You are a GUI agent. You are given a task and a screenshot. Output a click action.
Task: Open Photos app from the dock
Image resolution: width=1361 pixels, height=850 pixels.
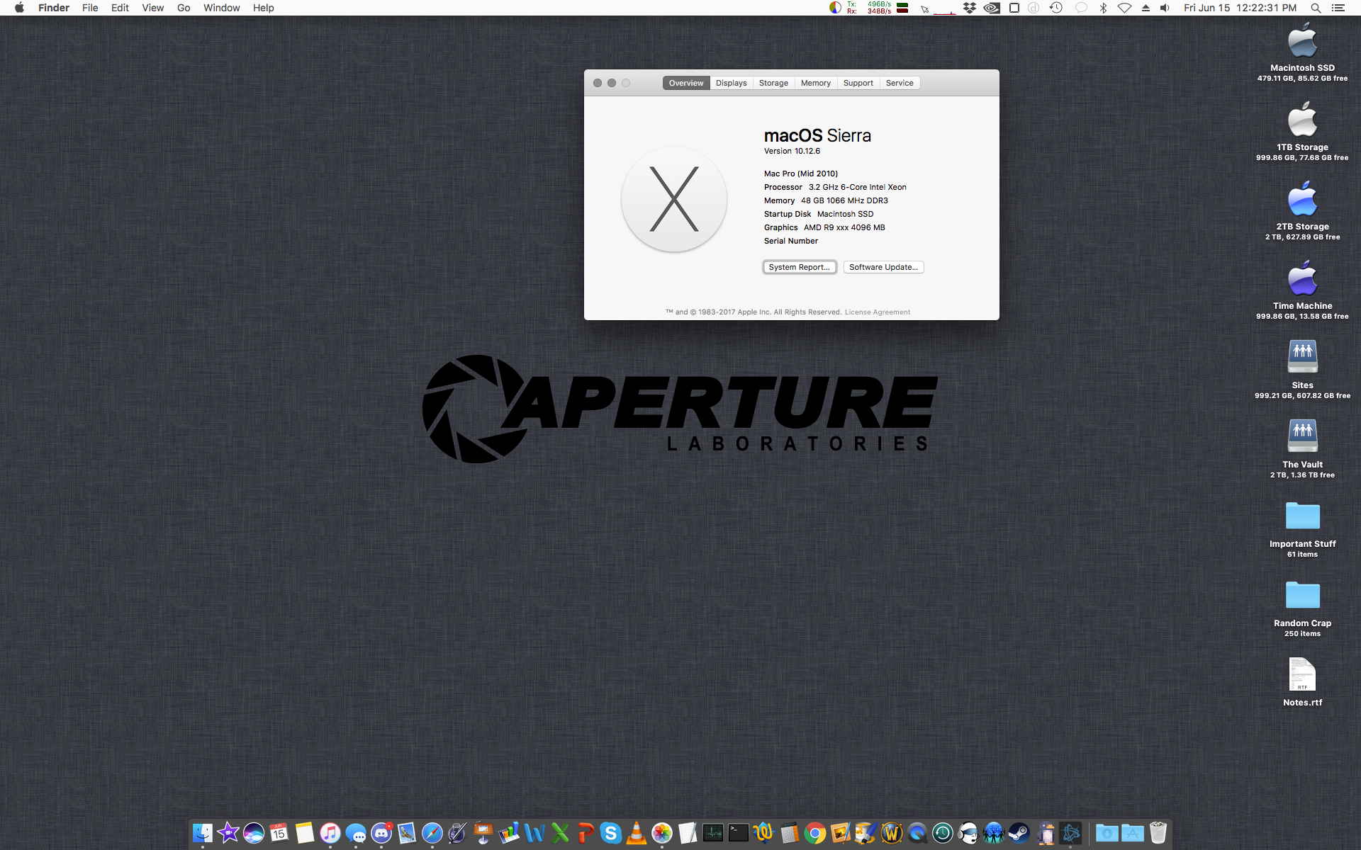(x=662, y=834)
